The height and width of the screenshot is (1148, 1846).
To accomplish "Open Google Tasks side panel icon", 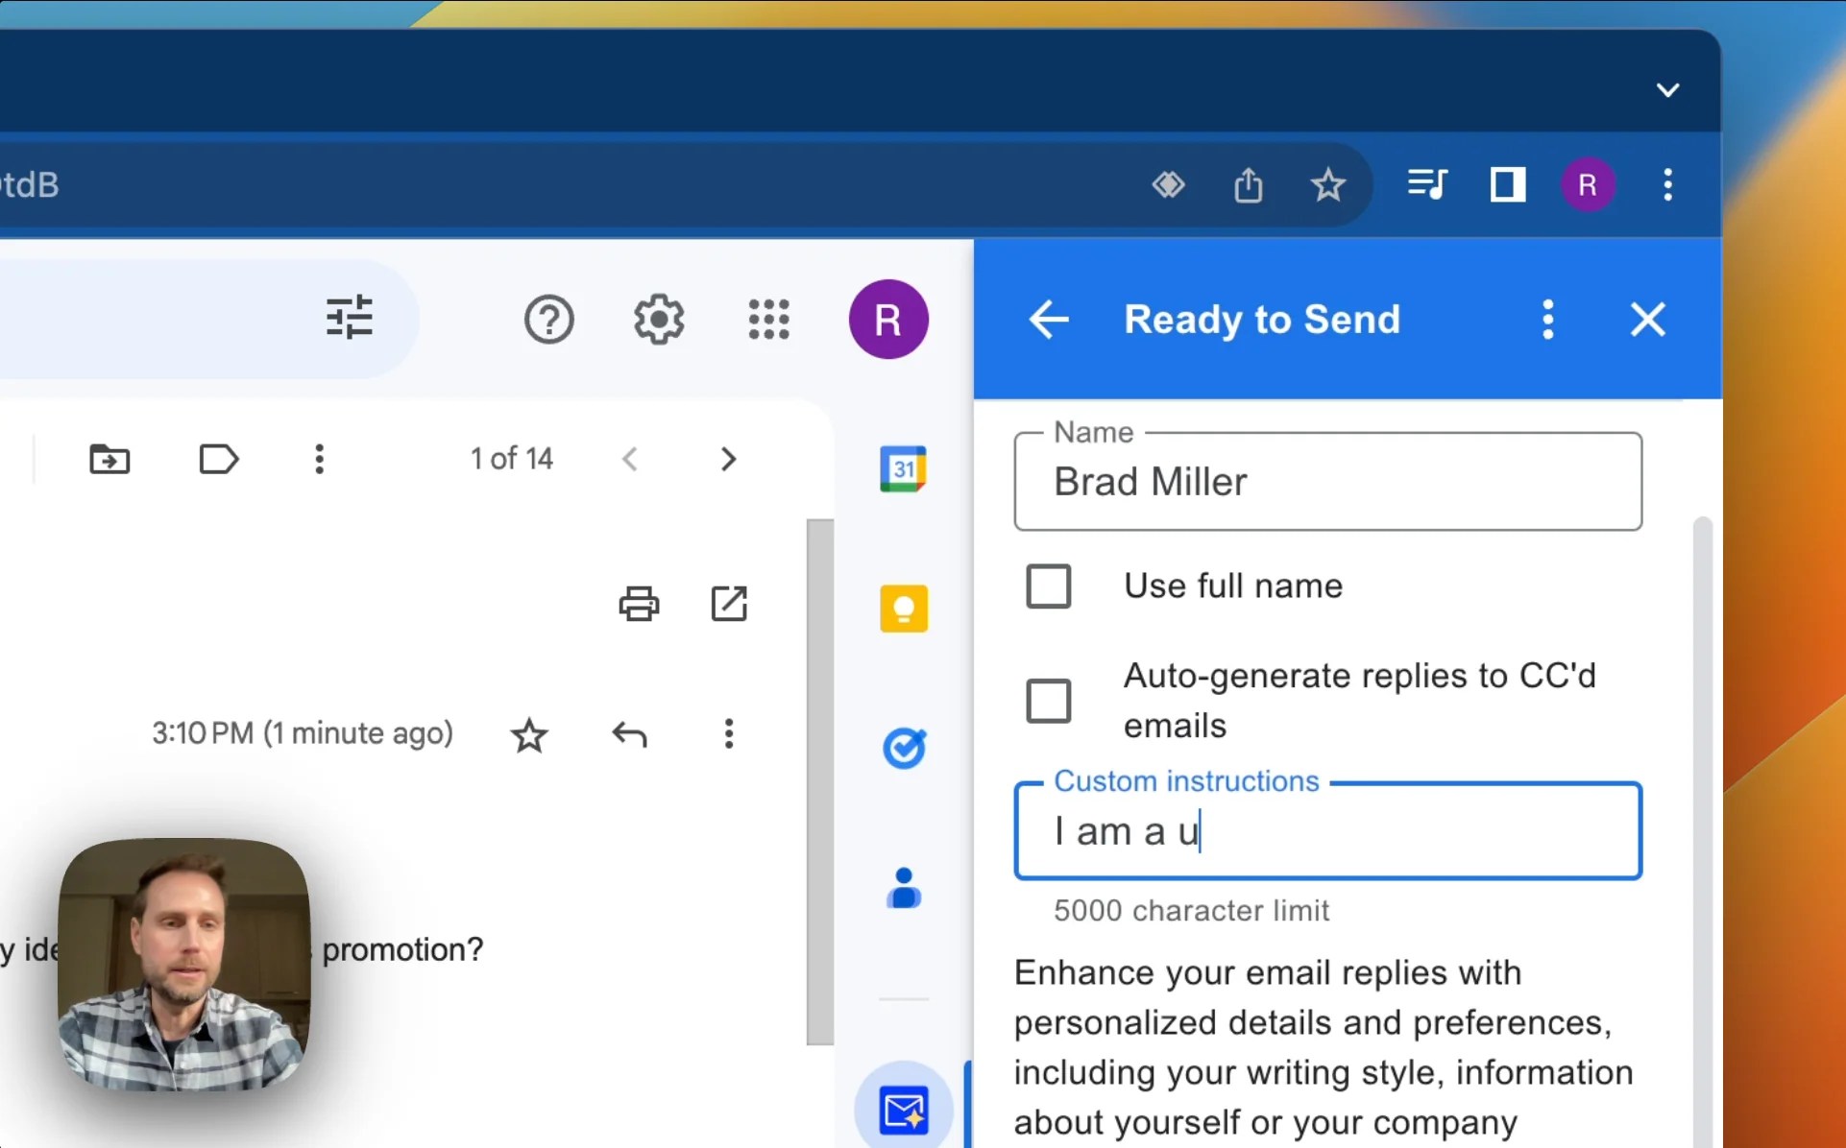I will 903,748.
